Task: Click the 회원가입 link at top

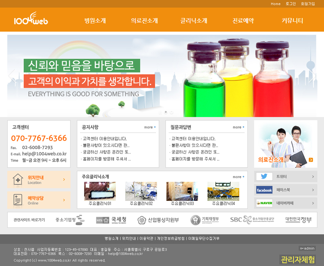Action: tap(307, 4)
